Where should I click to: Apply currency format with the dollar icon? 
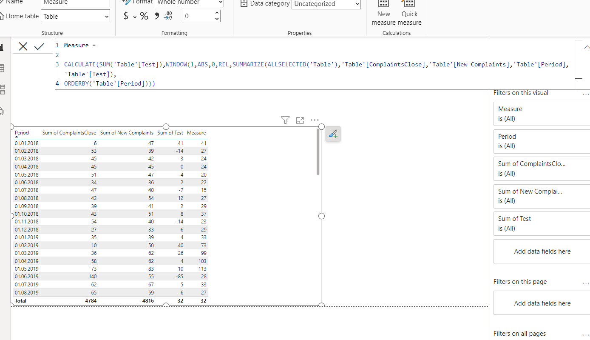pos(126,16)
